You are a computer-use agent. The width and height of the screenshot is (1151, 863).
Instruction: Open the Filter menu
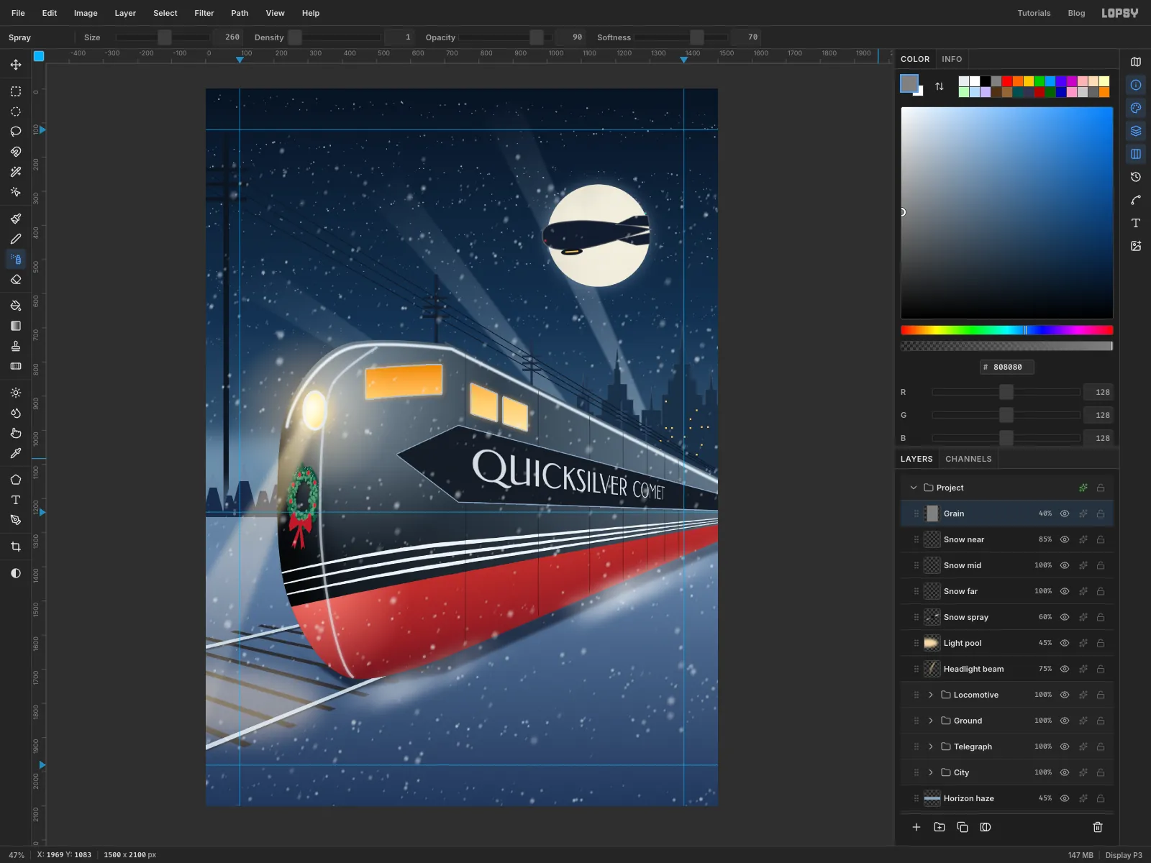coord(204,13)
